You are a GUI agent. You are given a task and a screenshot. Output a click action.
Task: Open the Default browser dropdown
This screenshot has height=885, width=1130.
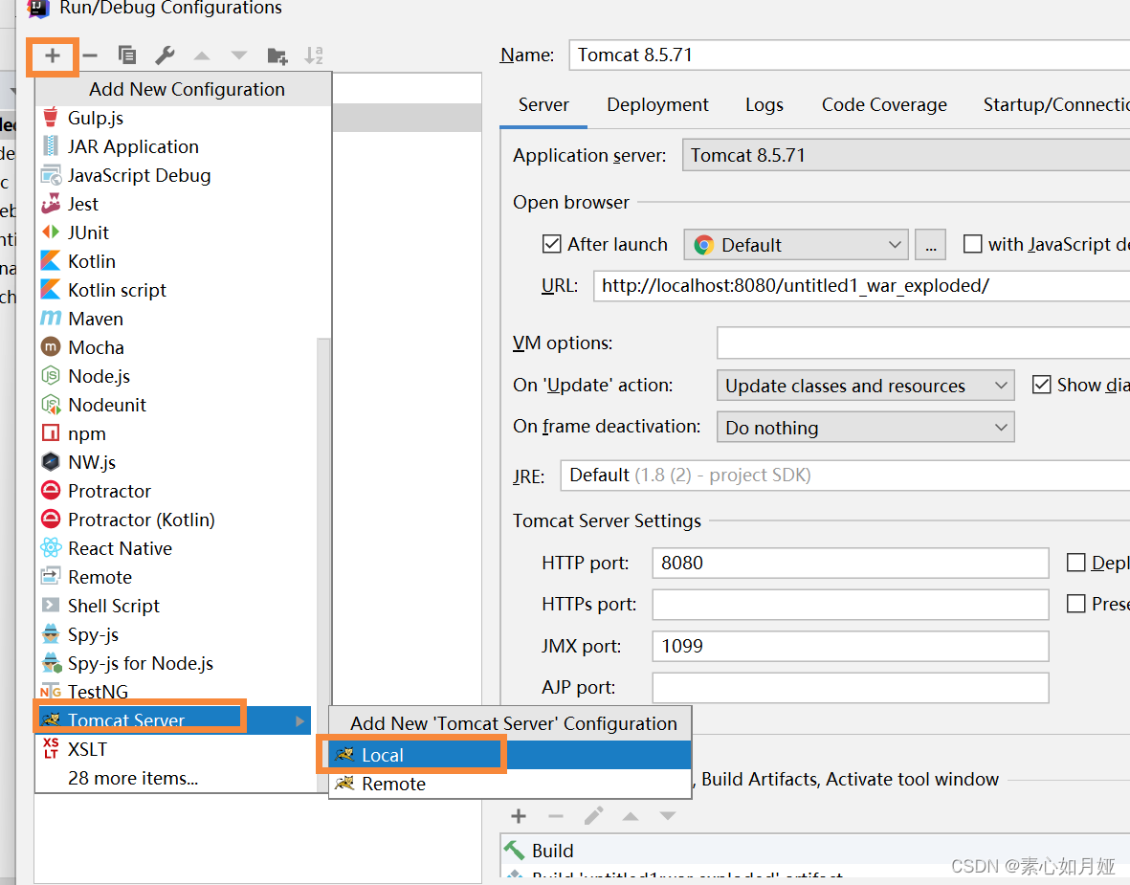[x=796, y=245]
